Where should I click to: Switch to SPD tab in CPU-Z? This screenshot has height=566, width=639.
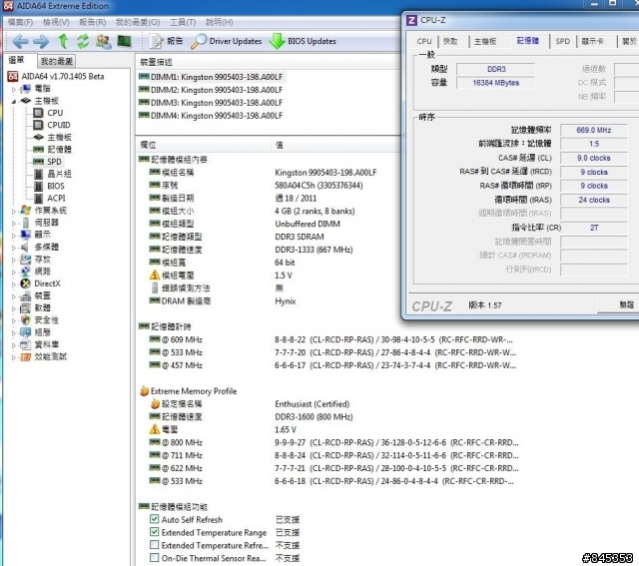pos(562,41)
